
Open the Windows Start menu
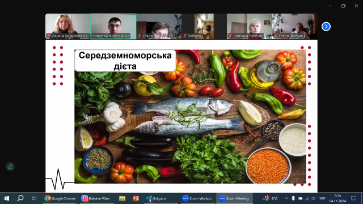pos(7,198)
